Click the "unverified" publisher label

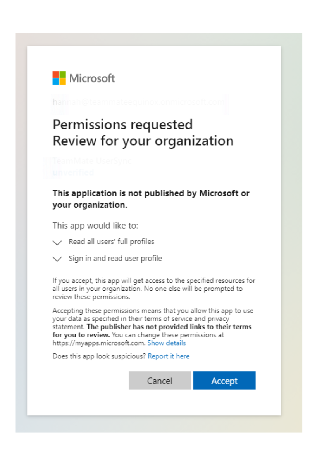click(73, 172)
